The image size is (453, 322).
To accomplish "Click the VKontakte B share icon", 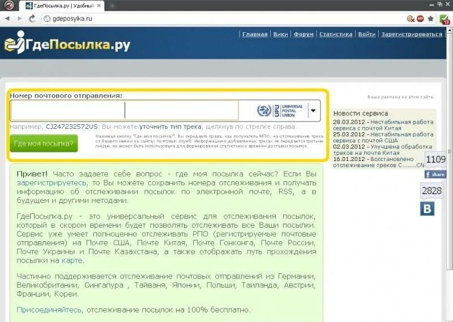I will (x=427, y=208).
